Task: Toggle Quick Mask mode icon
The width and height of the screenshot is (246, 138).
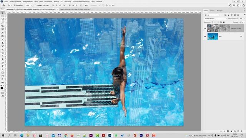Action: click(x=3, y=93)
